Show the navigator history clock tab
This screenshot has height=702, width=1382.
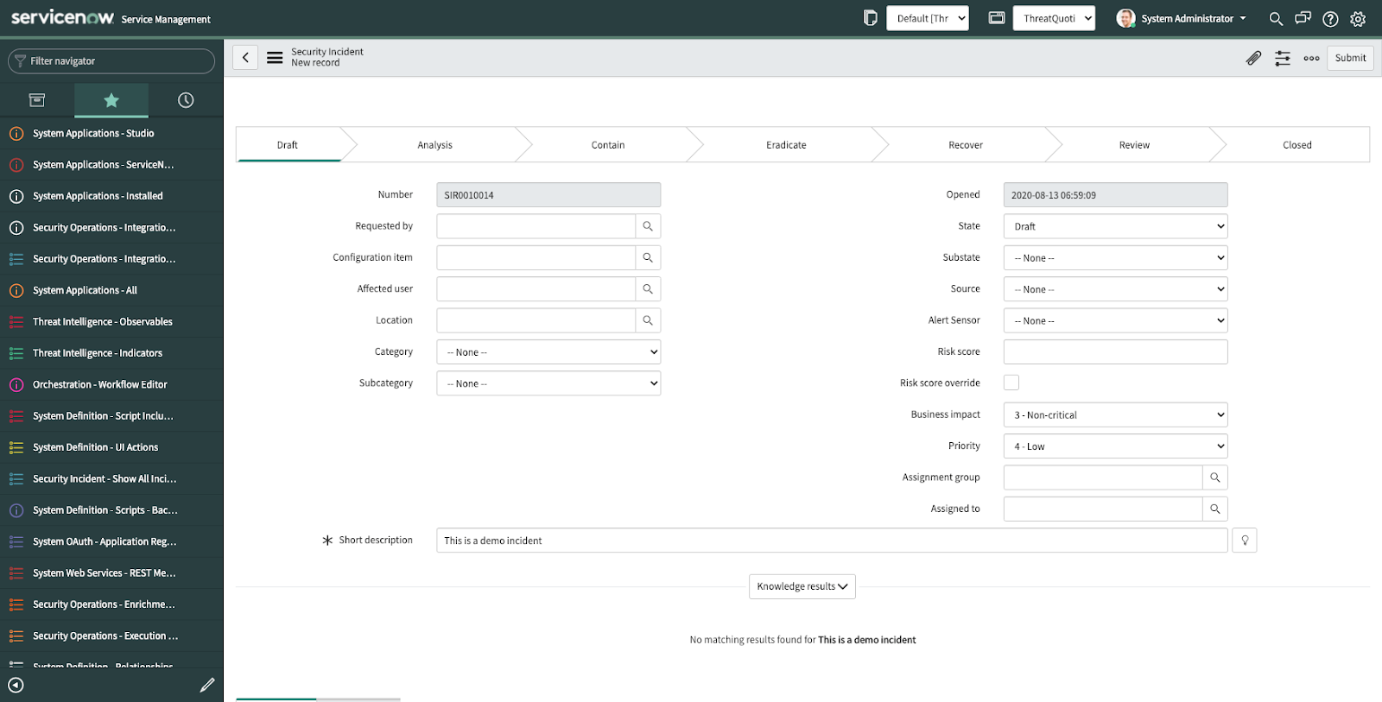pyautogui.click(x=186, y=100)
